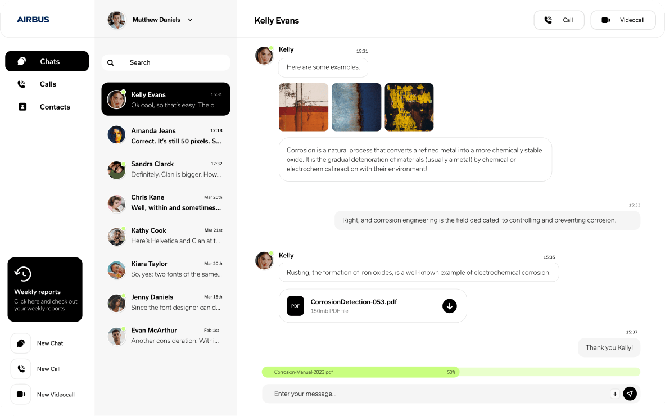This screenshot has width=665, height=416.
Task: Click the Weekly reports history clock icon
Action: (x=22, y=274)
